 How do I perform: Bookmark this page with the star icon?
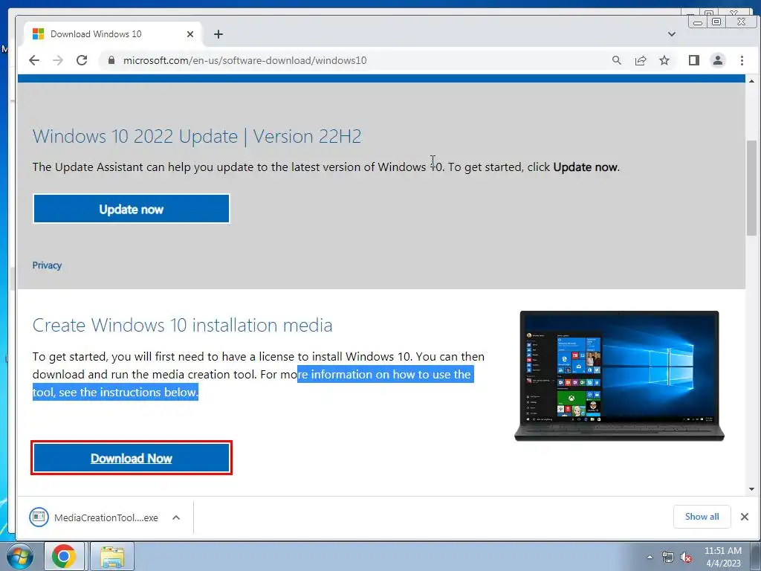click(664, 60)
